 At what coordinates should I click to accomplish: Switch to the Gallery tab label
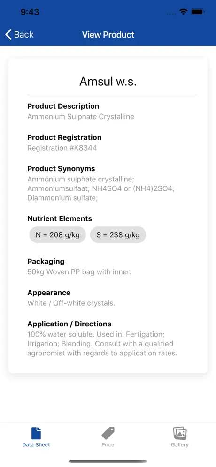tap(179, 444)
